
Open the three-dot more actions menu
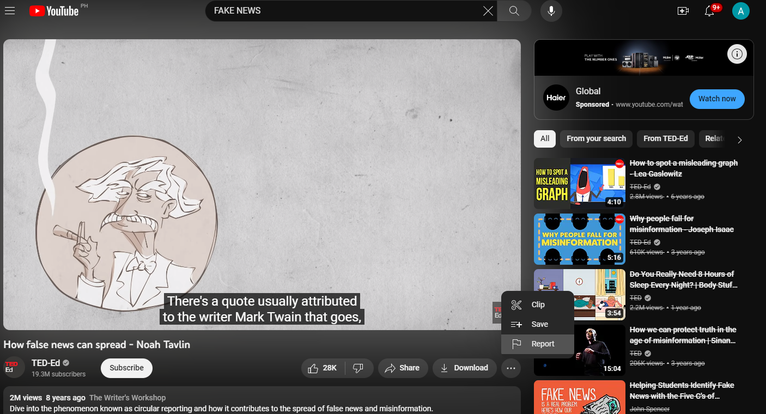pos(511,368)
